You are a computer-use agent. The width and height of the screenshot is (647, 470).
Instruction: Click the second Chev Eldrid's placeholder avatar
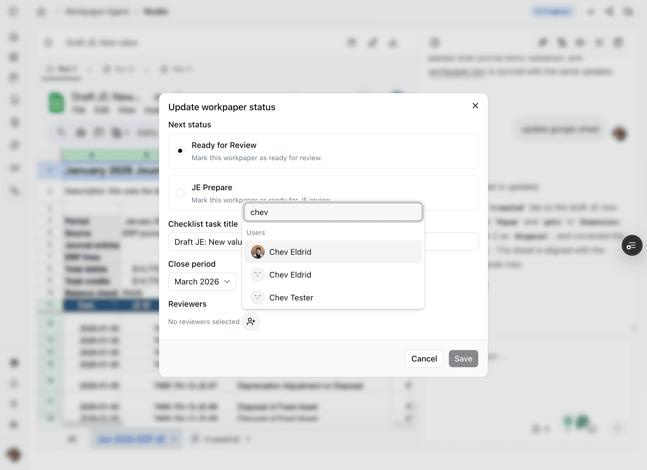click(258, 274)
